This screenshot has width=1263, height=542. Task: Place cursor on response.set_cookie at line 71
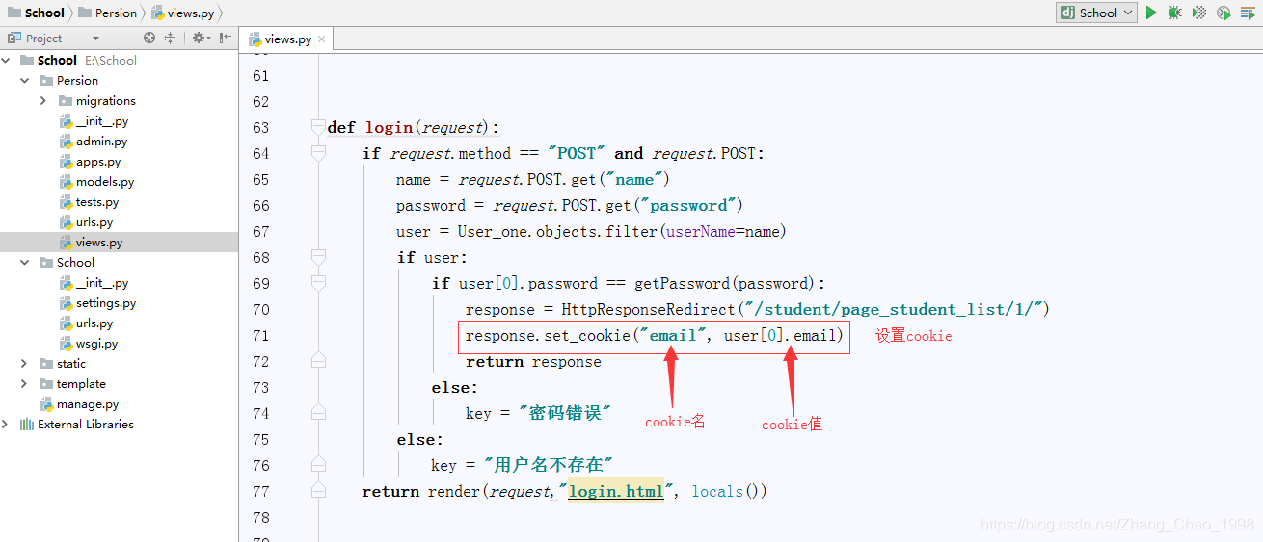[x=547, y=335]
